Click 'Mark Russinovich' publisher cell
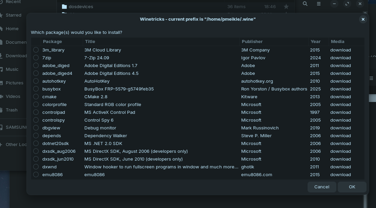Viewport: 376px width, 208px height. (260, 128)
